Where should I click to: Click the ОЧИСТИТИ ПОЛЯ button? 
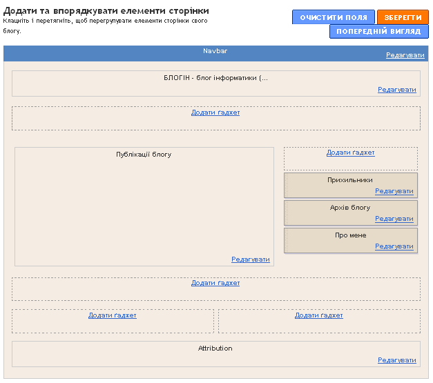pos(334,17)
